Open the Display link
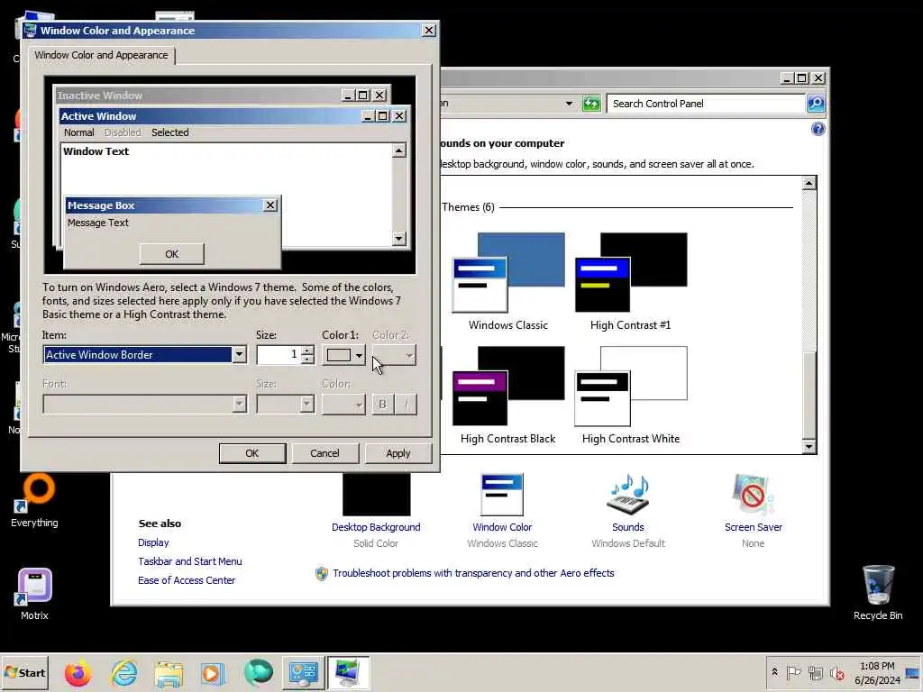Viewport: 923px width, 692px height. pos(153,542)
